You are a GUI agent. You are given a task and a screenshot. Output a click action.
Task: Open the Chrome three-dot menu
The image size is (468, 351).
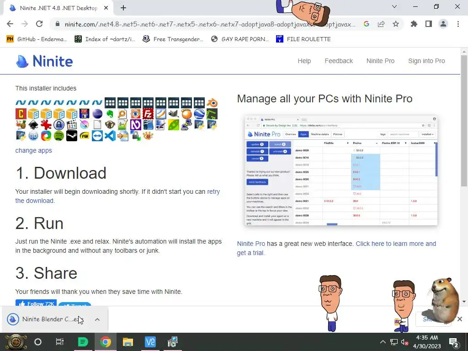tap(458, 24)
